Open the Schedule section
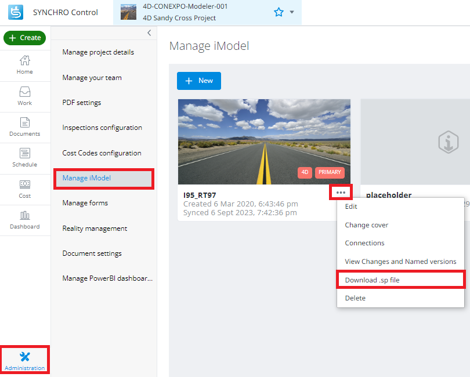 (x=25, y=158)
